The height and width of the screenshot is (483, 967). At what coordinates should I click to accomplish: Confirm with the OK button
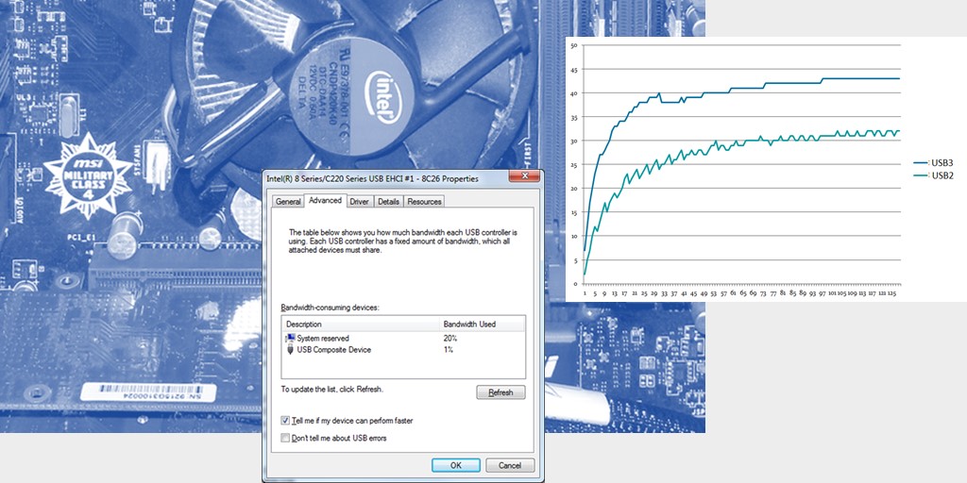[456, 465]
